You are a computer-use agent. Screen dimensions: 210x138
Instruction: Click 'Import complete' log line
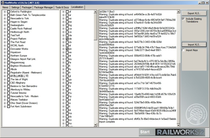[x=107, y=122]
